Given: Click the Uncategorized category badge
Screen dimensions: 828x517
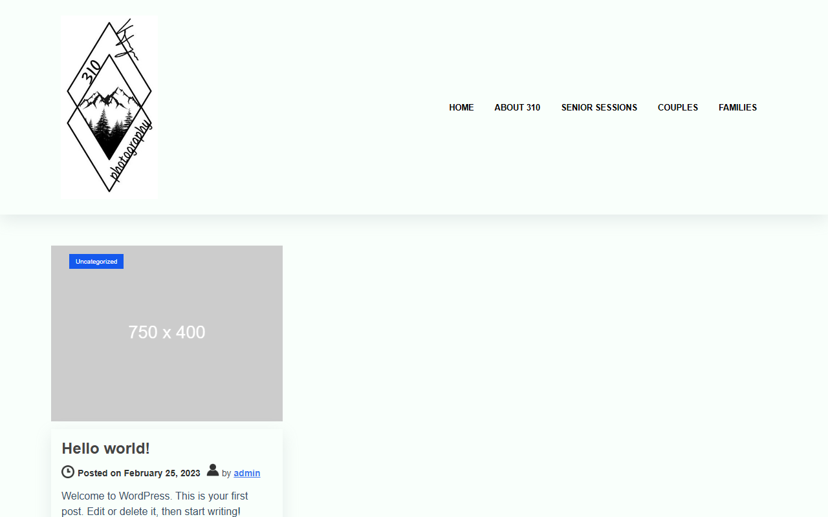Looking at the screenshot, I should tap(96, 262).
